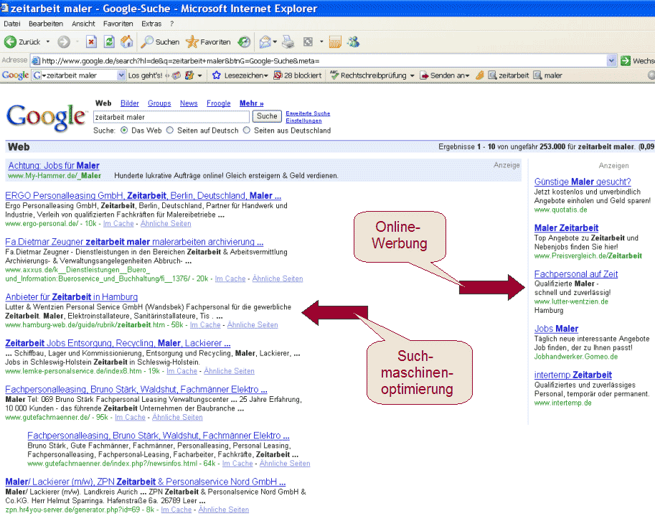Stop loading with the red X icon

coord(91,42)
